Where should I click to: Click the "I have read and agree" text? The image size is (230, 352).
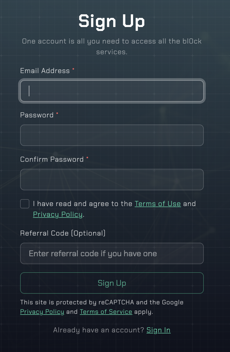[x=83, y=204]
